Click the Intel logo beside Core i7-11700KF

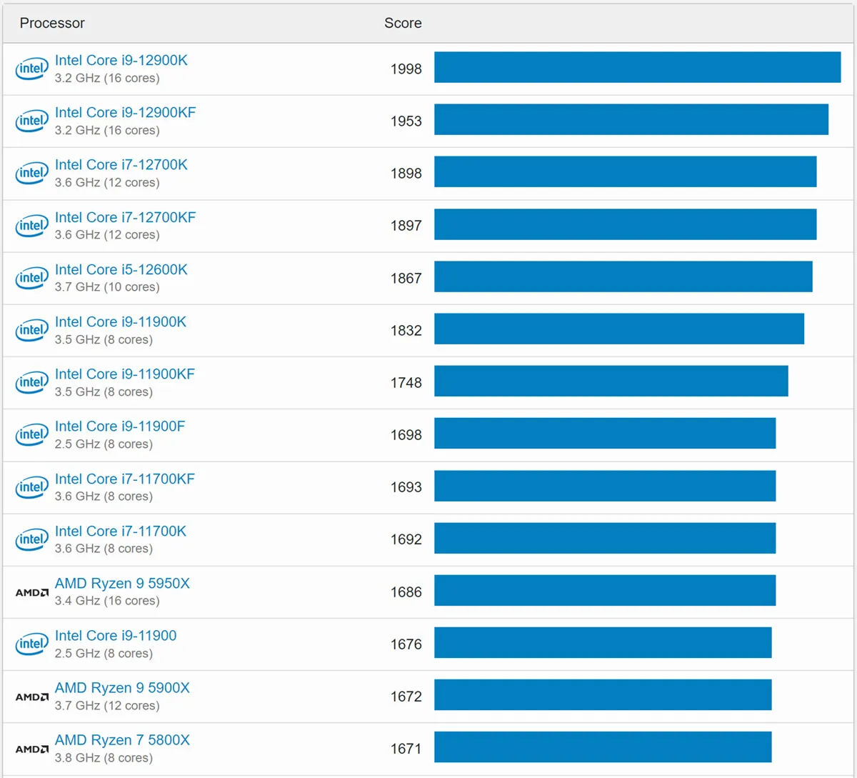point(31,487)
